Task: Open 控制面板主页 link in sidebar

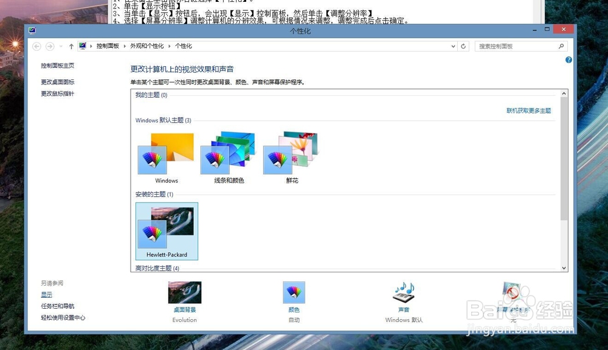Action: click(x=57, y=66)
